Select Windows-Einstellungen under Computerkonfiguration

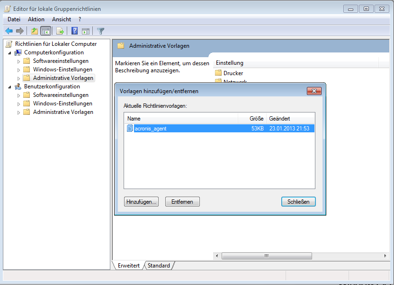pyautogui.click(x=63, y=69)
